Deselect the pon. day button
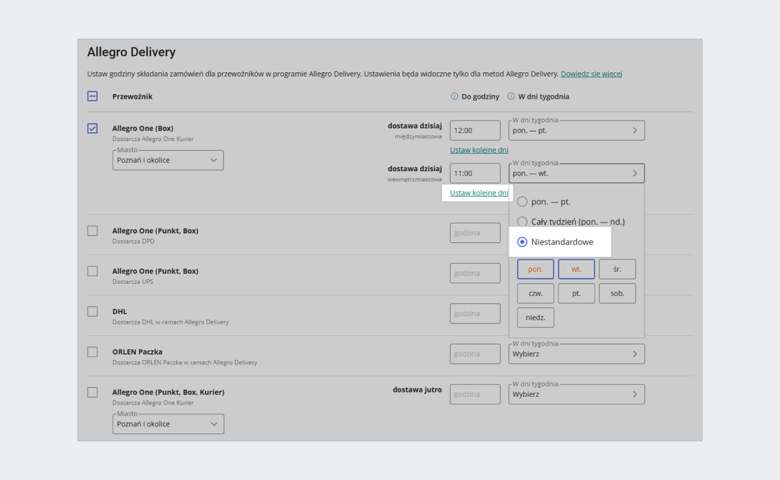The image size is (780, 480). point(536,269)
